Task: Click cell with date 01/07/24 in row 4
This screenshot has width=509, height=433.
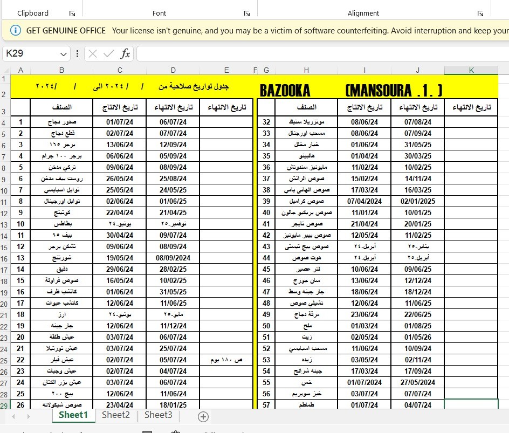Action: pos(120,122)
